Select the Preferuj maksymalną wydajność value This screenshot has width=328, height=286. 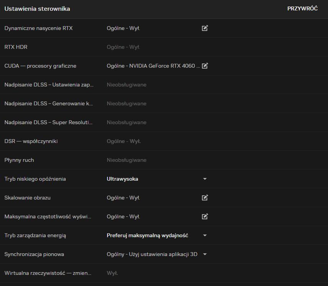[x=147, y=235]
